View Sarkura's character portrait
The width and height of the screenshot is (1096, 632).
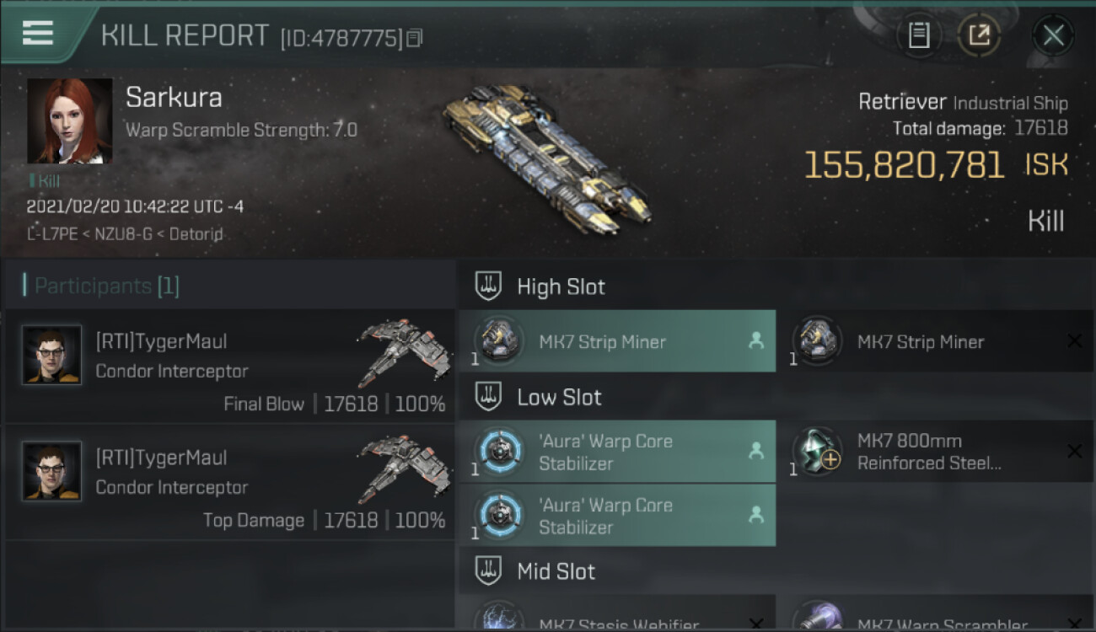pyautogui.click(x=70, y=121)
